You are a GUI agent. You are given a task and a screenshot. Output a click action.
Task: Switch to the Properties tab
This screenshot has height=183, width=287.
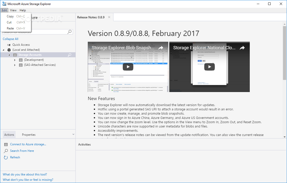(x=29, y=135)
